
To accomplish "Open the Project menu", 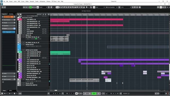I will coord(11,1).
